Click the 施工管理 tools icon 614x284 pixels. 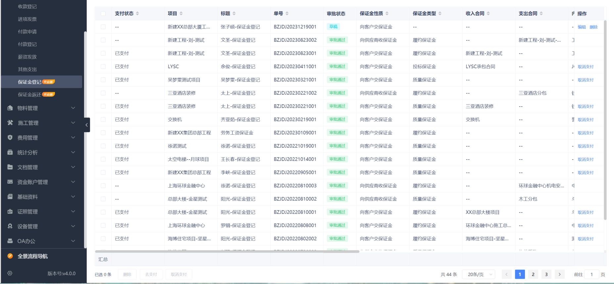(10, 123)
